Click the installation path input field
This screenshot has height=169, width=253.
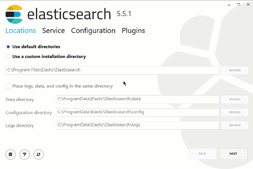coord(112,71)
